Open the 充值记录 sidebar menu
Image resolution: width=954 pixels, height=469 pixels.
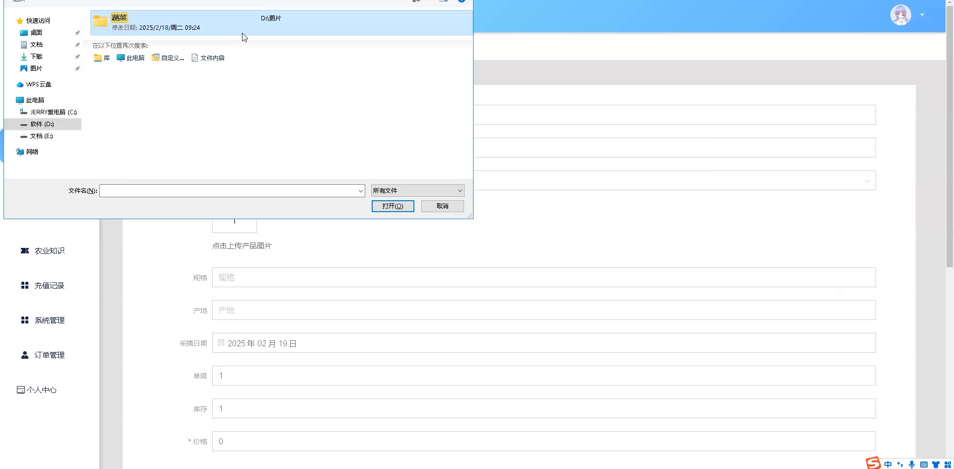point(43,286)
